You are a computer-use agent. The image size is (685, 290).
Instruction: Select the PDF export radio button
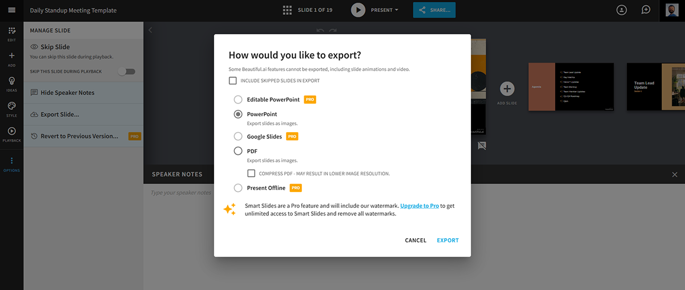click(x=238, y=152)
